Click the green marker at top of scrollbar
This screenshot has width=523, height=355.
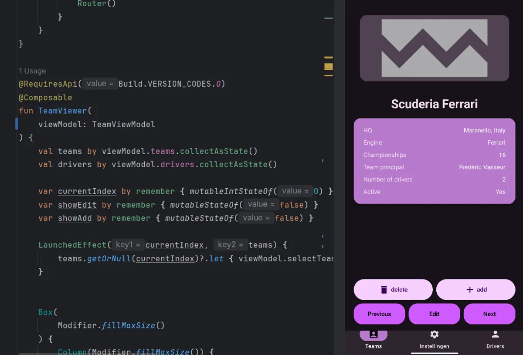329,18
